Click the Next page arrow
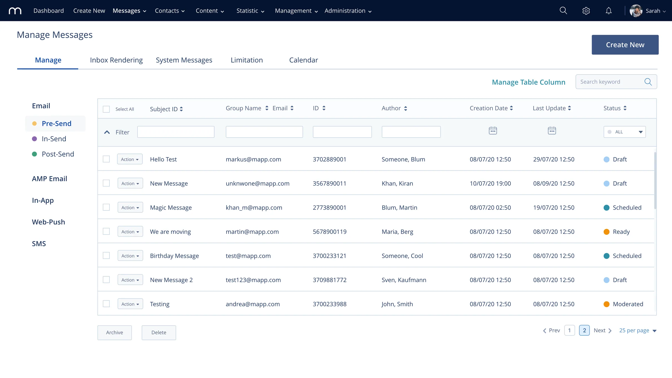The height and width of the screenshot is (378, 672). (x=610, y=331)
